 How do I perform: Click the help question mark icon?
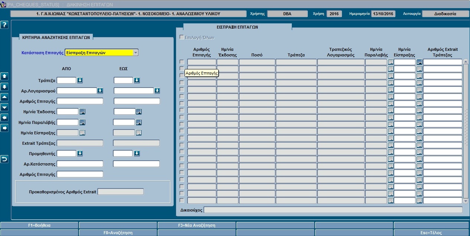(x=4, y=25)
